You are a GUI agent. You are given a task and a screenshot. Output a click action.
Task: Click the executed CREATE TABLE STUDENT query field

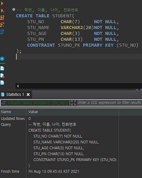(x=38, y=103)
